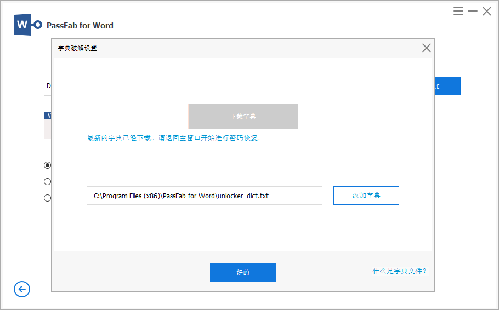Click the 字典破解设置 dialog title

point(77,48)
